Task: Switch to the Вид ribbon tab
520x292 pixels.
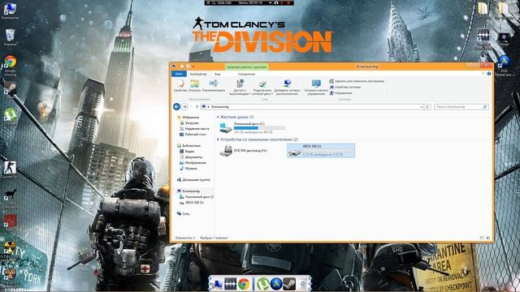Action: pyautogui.click(x=217, y=74)
